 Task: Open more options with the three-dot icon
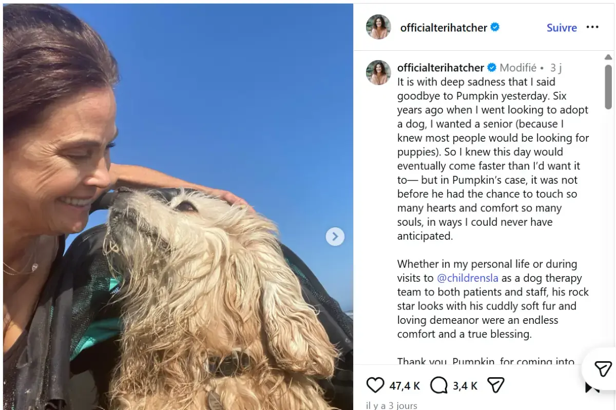593,27
